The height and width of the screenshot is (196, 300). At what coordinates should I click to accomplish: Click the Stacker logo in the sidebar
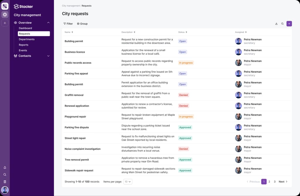point(23,6)
